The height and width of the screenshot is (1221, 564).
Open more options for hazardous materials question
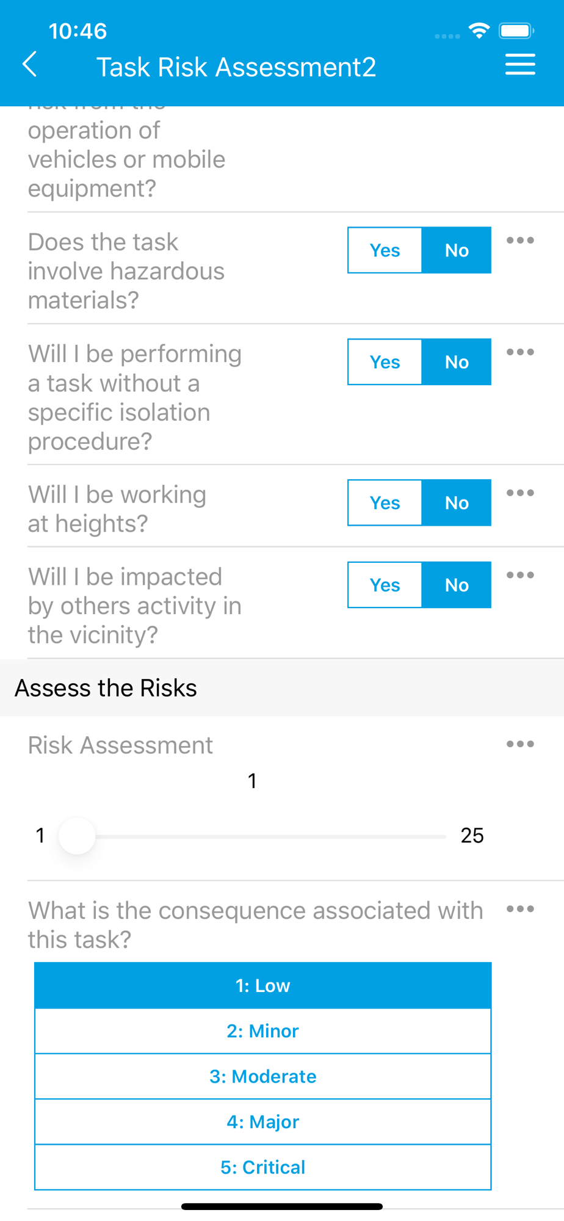coord(520,241)
